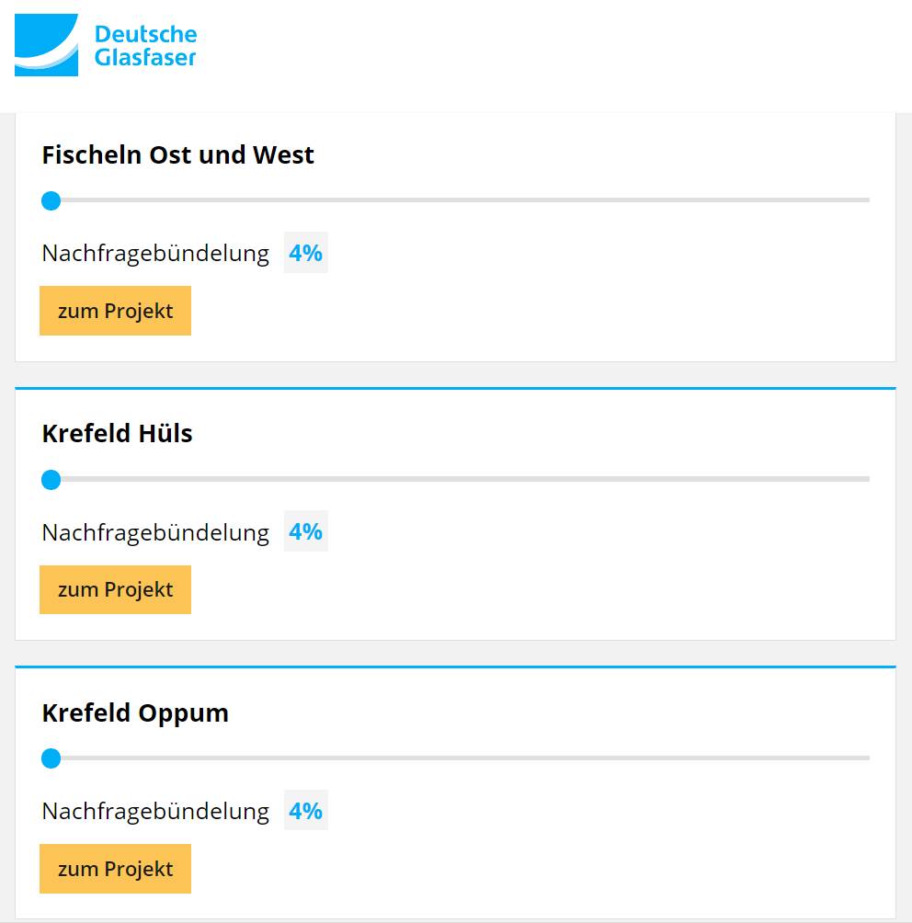The height and width of the screenshot is (923, 912).
Task: Select the slider handle for Fischeln Ost und West
Action: (51, 199)
